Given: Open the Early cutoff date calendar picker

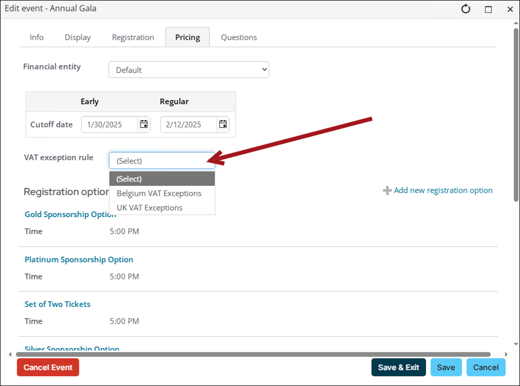Looking at the screenshot, I should pyautogui.click(x=144, y=124).
